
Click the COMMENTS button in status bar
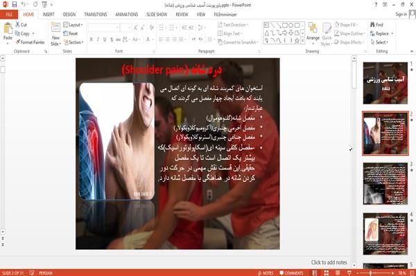tap(291, 273)
